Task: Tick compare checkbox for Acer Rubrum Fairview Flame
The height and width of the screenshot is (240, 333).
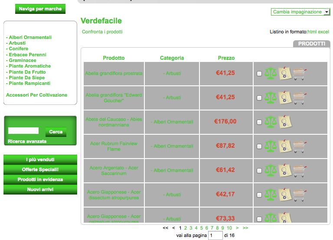Action: pos(259,146)
